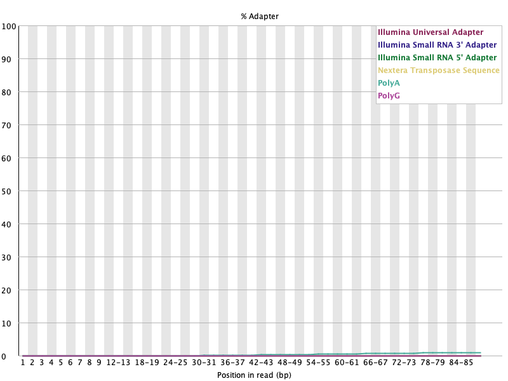This screenshot has height=381, width=508.
Task: Click x-axis label 84-85
Action: tap(461, 363)
